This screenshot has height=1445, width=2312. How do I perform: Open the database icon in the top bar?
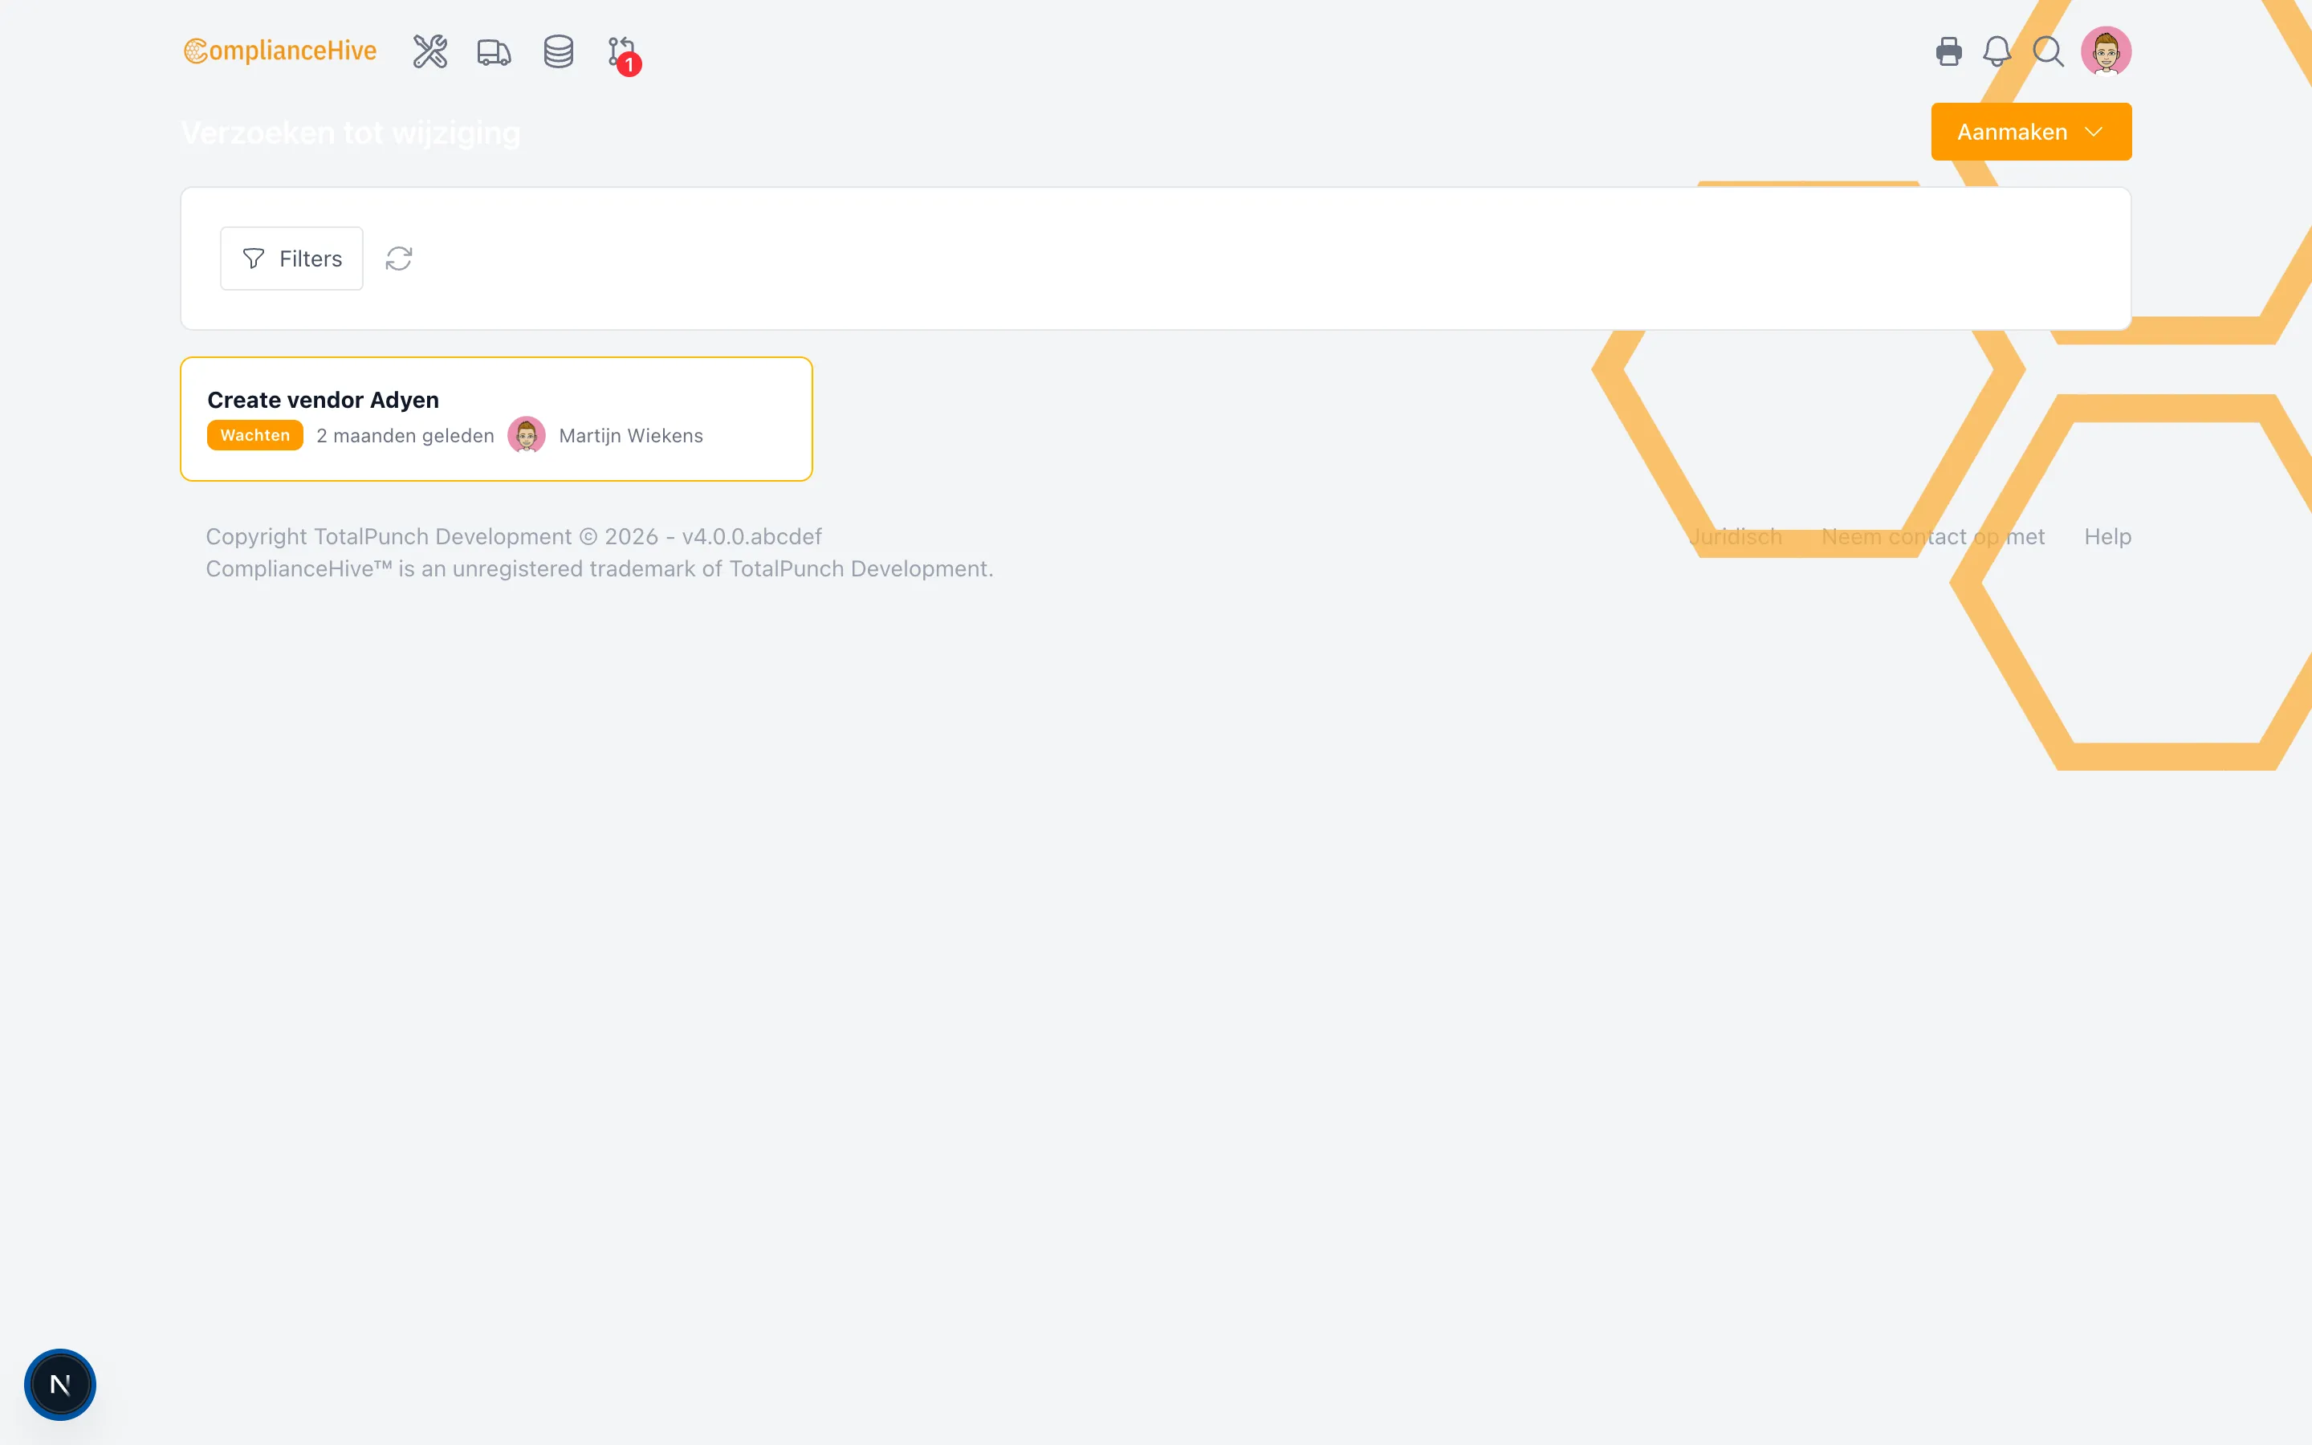pyautogui.click(x=558, y=52)
